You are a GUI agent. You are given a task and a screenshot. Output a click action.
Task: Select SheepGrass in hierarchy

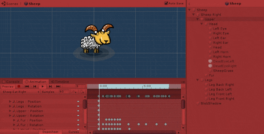click(223, 71)
